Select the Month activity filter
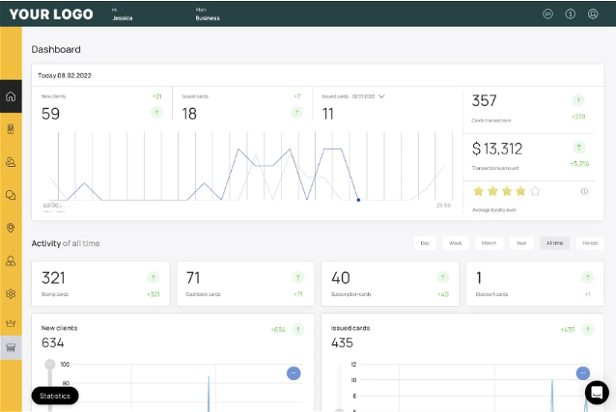Screen dimensions: 616x412 (489, 243)
